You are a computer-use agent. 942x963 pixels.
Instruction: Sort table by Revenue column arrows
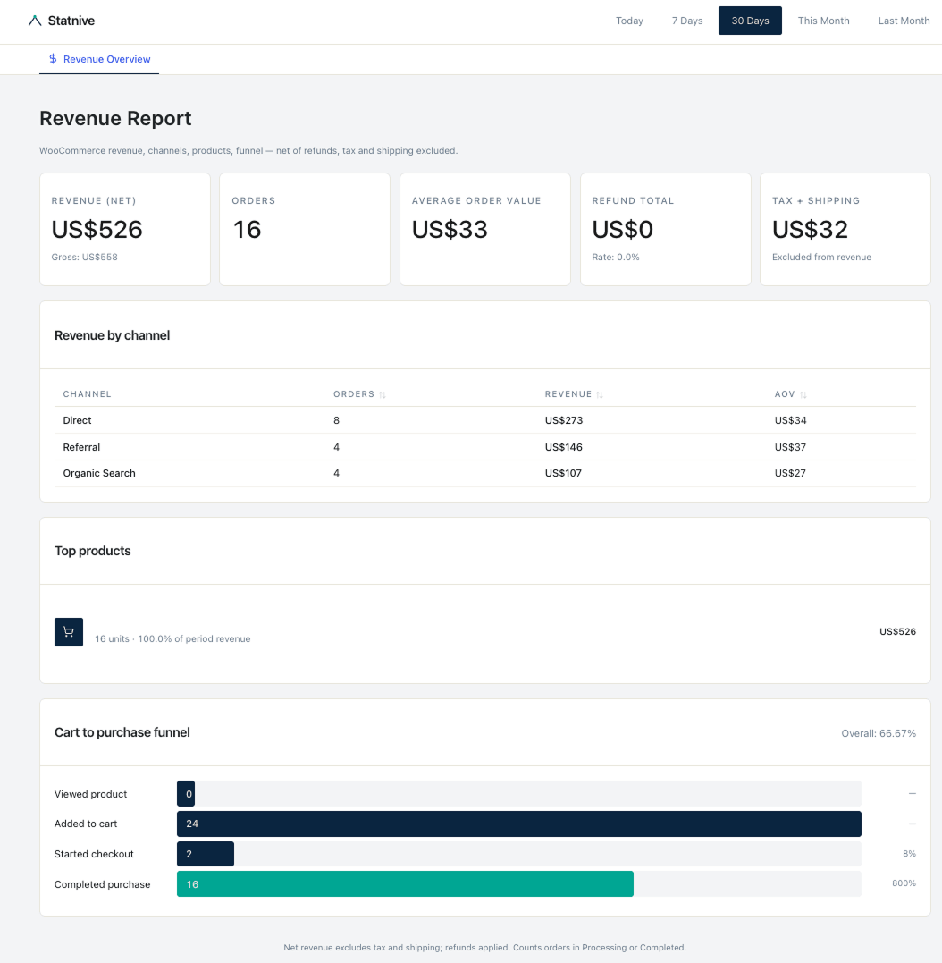click(600, 395)
